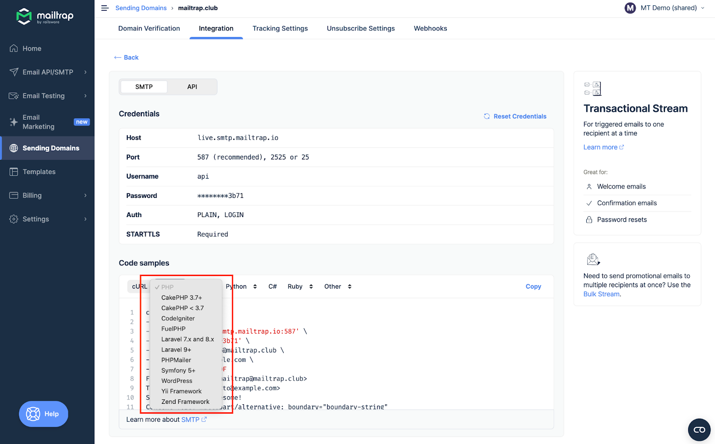Viewport: 715px width, 444px height.
Task: Open the round chat bubble icon
Action: (x=699, y=430)
